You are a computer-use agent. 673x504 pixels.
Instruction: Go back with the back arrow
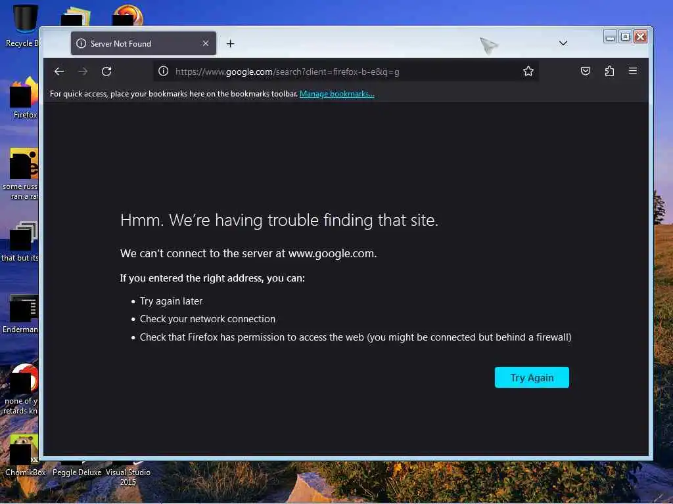click(59, 72)
